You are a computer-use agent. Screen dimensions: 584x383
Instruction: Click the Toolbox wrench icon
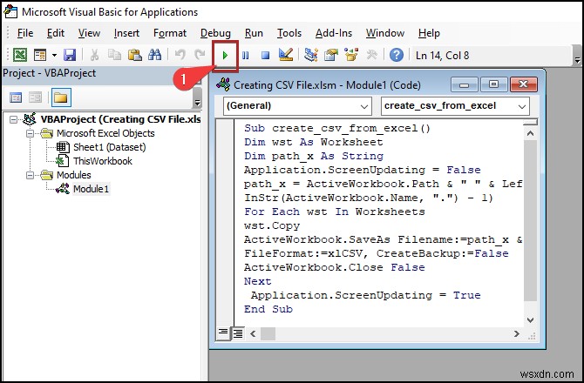[371, 55]
